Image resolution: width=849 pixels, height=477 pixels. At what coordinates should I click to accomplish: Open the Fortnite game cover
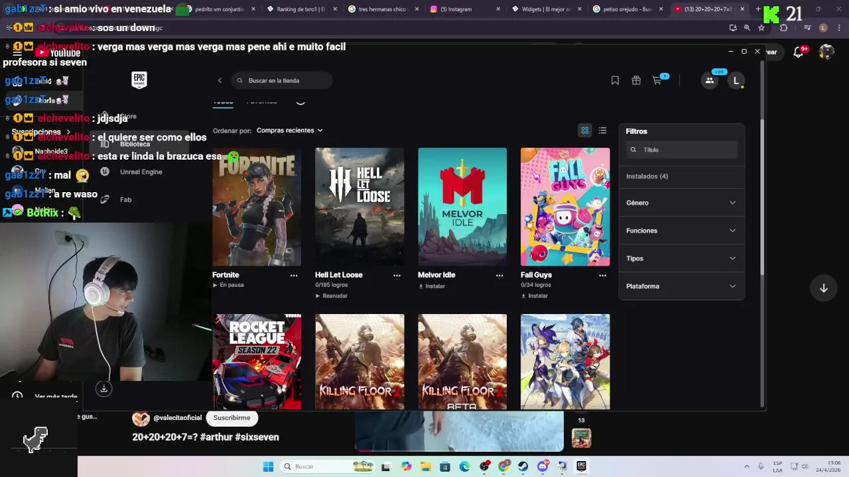[257, 207]
